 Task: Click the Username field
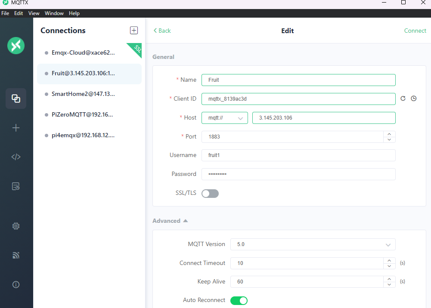(x=298, y=155)
